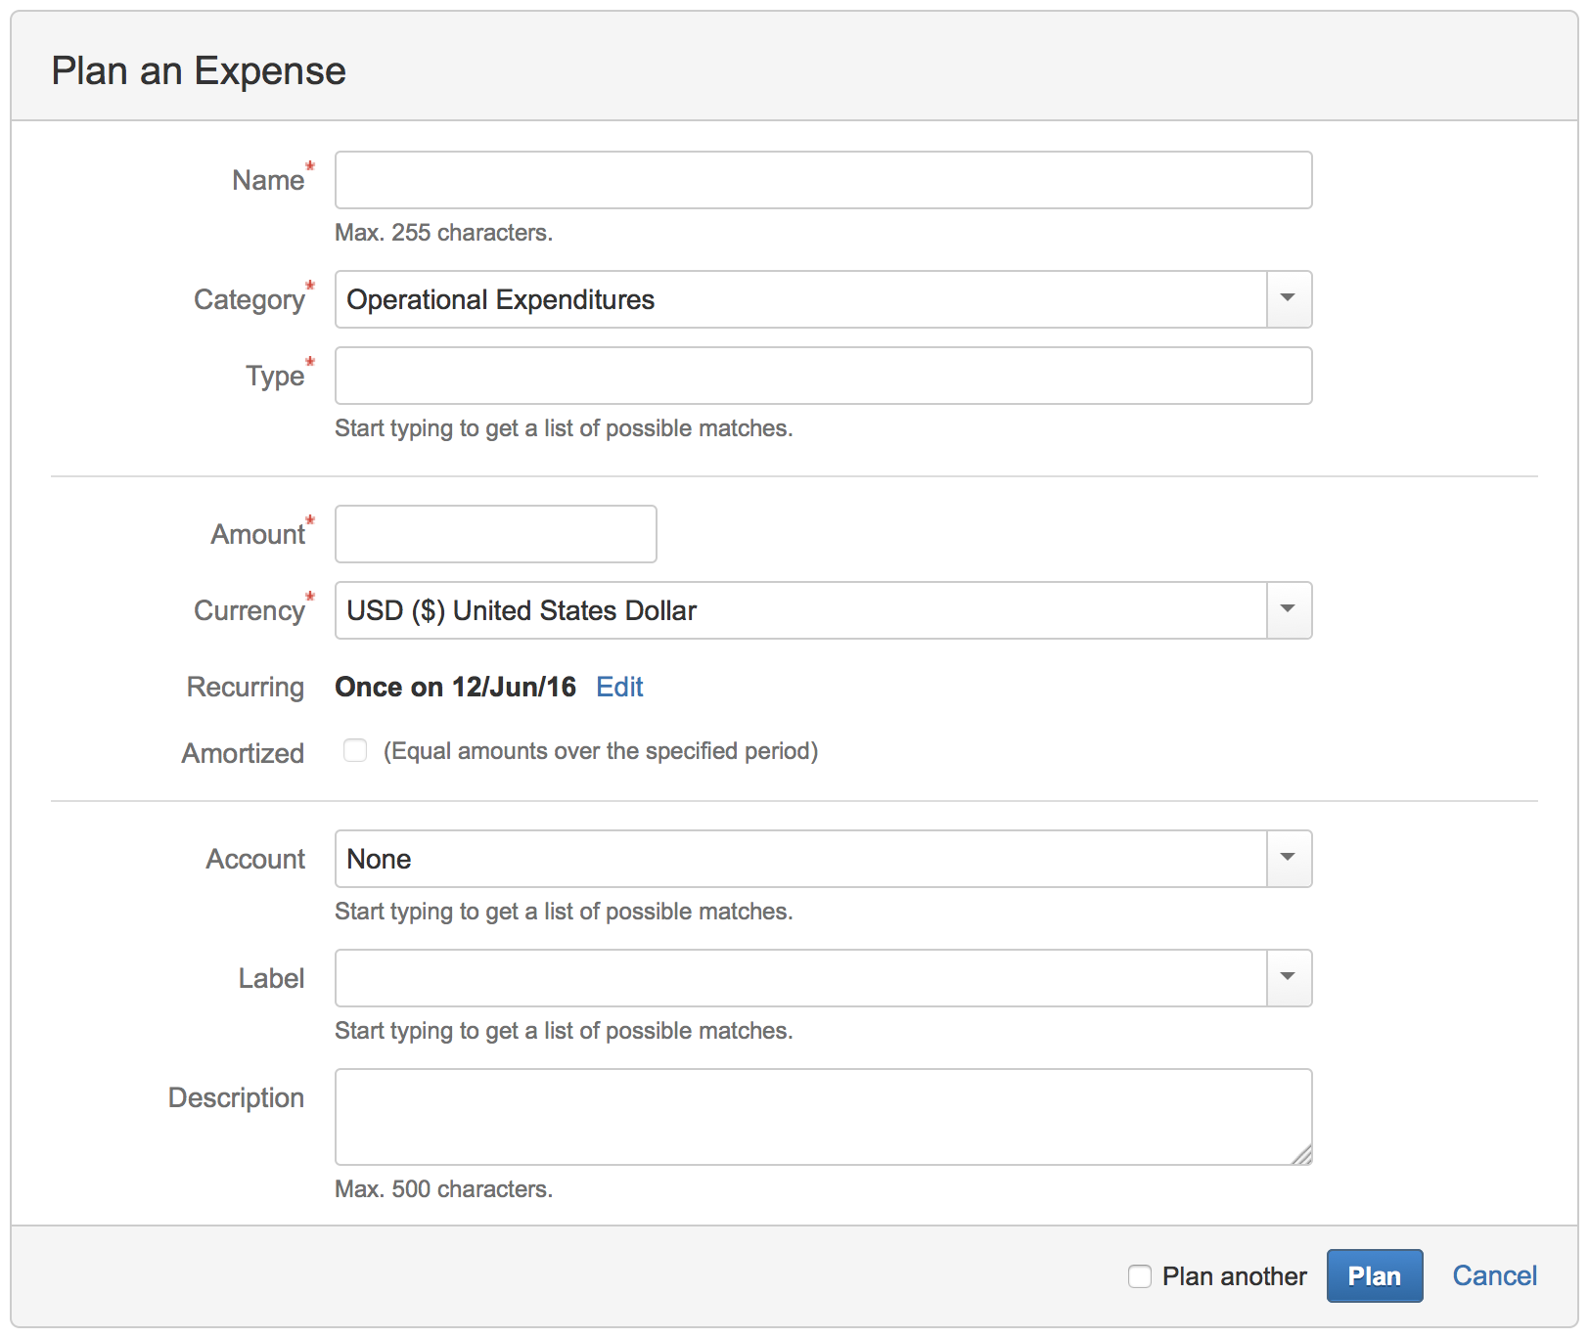Edit the recurring schedule
This screenshot has width=1589, height=1338.
[618, 687]
